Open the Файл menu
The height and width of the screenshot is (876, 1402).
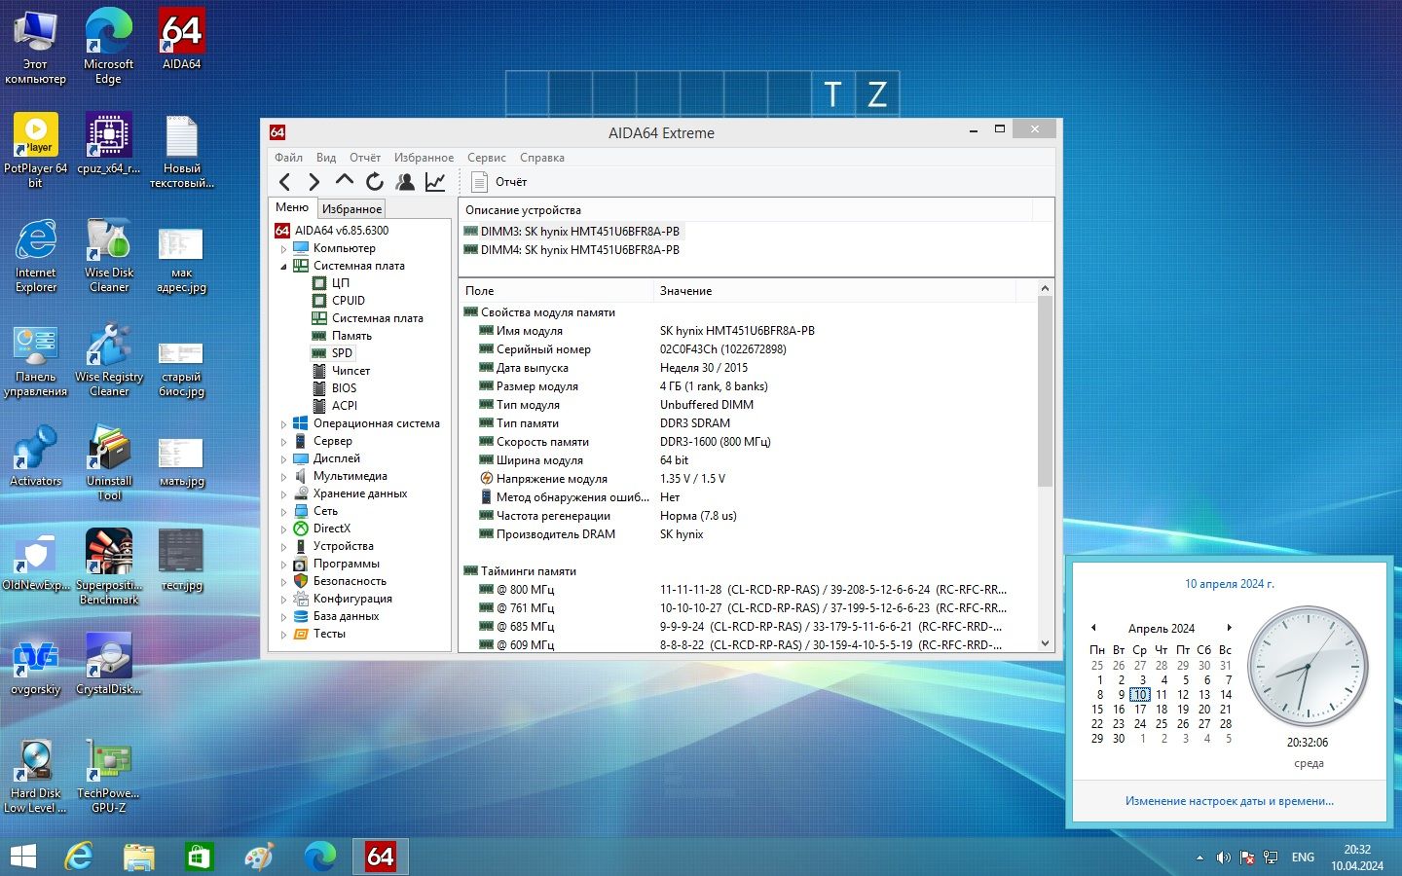[x=288, y=158]
